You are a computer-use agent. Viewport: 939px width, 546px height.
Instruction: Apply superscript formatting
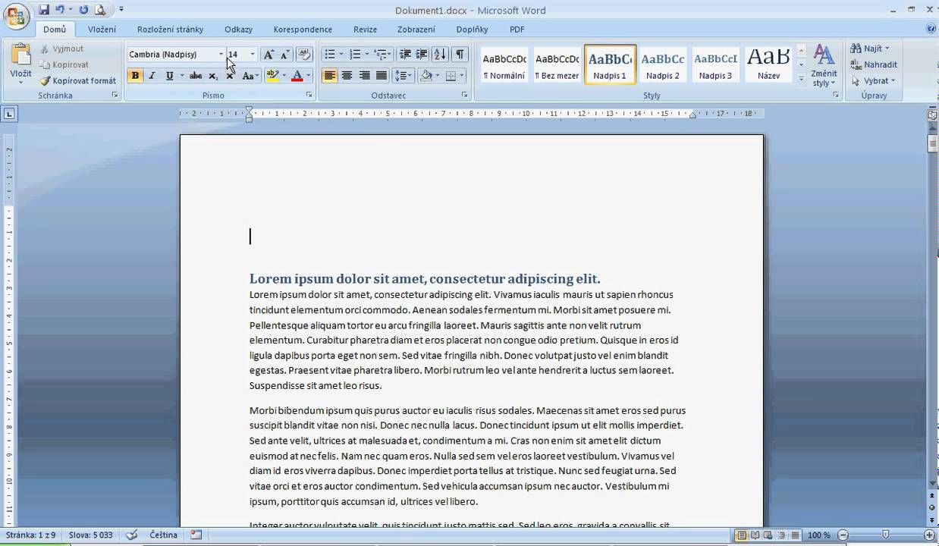230,76
